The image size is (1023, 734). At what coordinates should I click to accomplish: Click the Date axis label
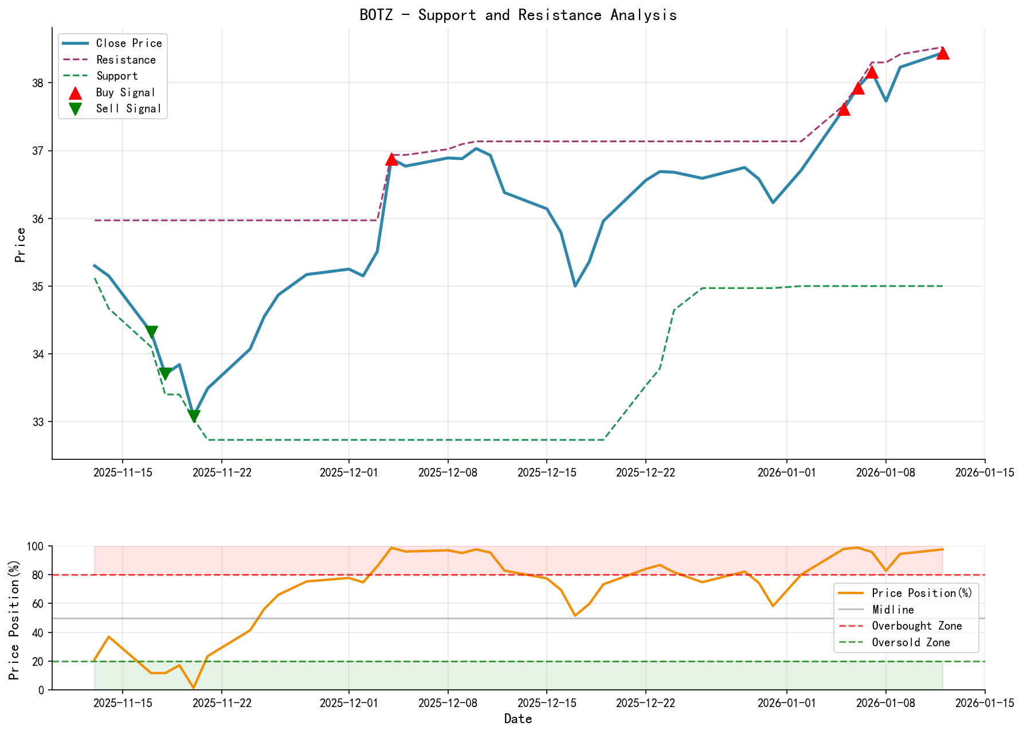pos(518,718)
